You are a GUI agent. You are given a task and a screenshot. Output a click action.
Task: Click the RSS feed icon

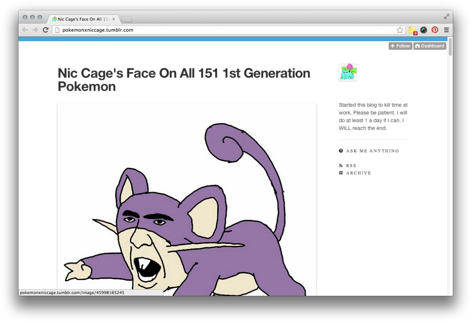pos(341,166)
